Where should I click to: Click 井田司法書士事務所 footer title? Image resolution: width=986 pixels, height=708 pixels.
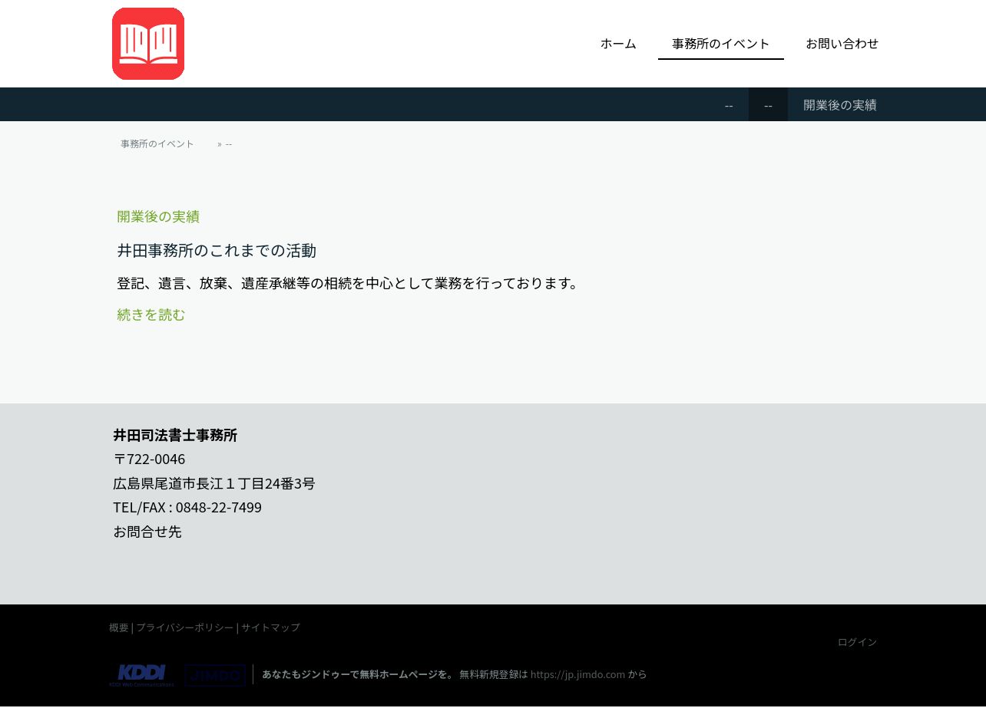pos(175,436)
